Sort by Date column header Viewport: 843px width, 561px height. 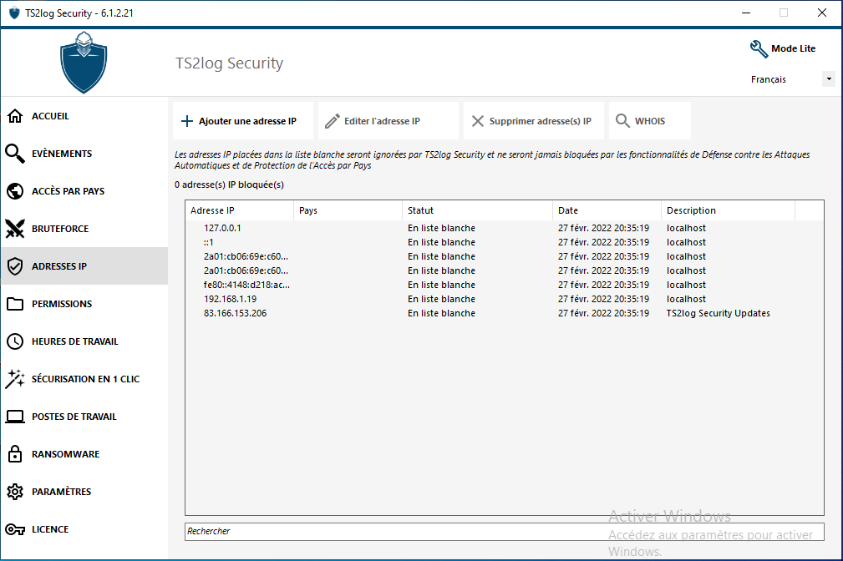click(607, 210)
